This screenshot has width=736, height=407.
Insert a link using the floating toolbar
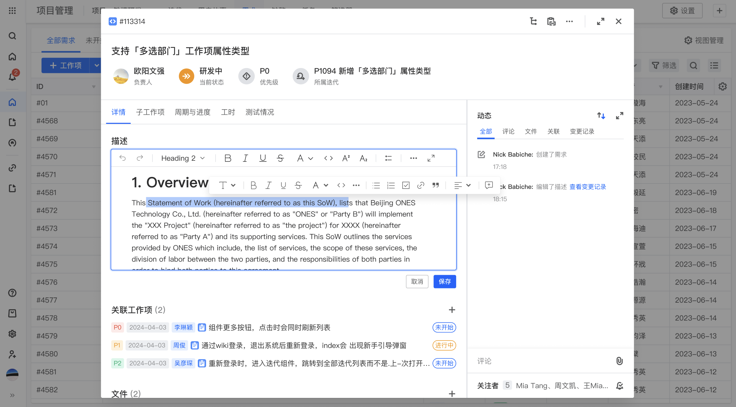(421, 185)
